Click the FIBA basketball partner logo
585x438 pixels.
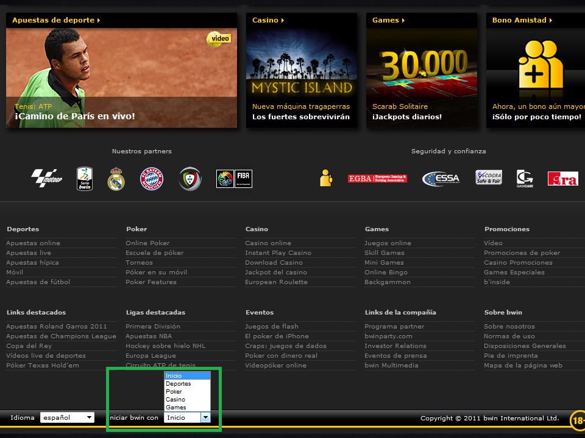coord(234,179)
